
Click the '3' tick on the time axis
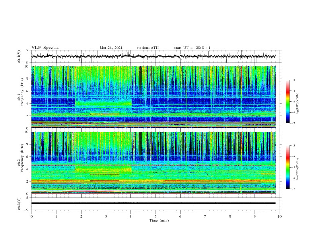click(x=106, y=216)
